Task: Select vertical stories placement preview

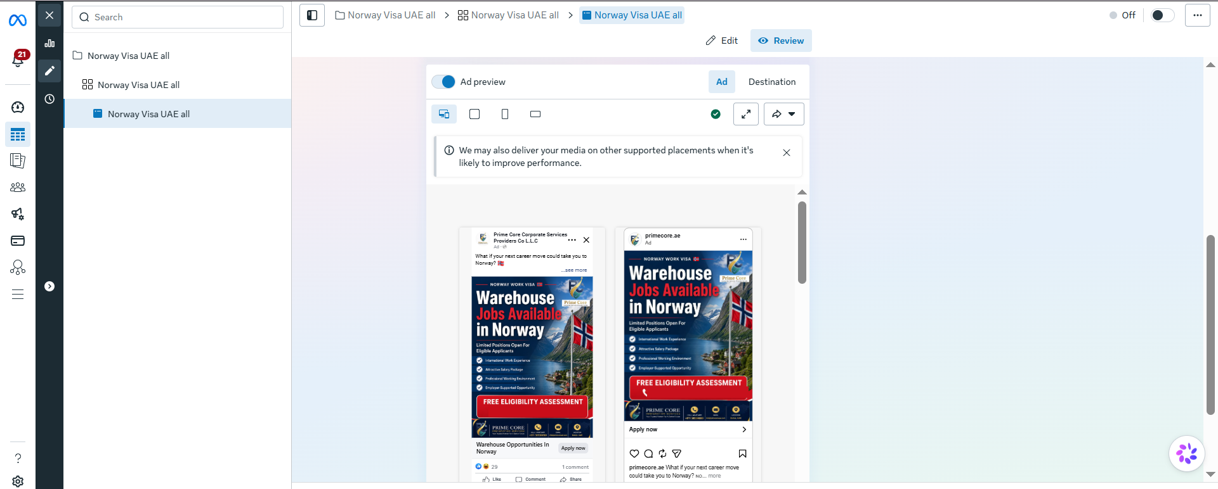Action: tap(505, 114)
